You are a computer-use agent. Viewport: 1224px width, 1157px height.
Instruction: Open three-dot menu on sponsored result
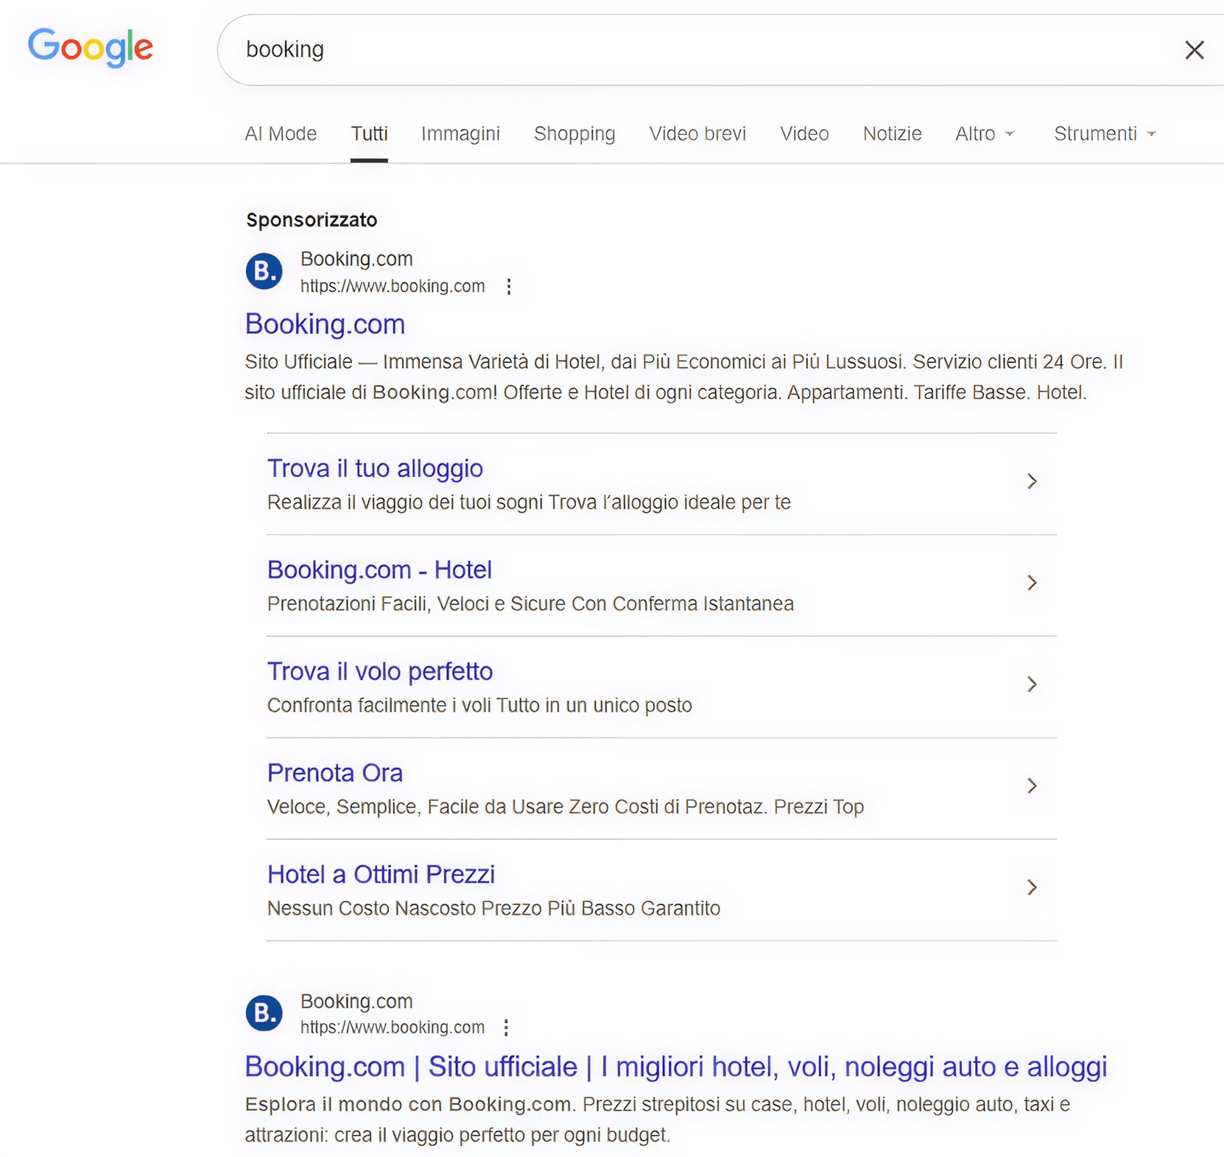click(508, 286)
